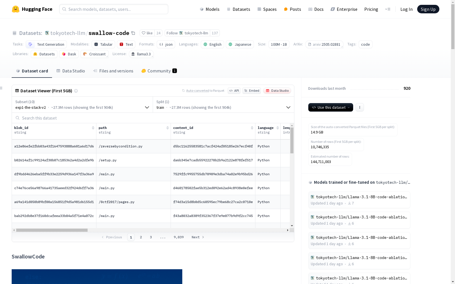Open the Files and versions tab

click(x=113, y=71)
